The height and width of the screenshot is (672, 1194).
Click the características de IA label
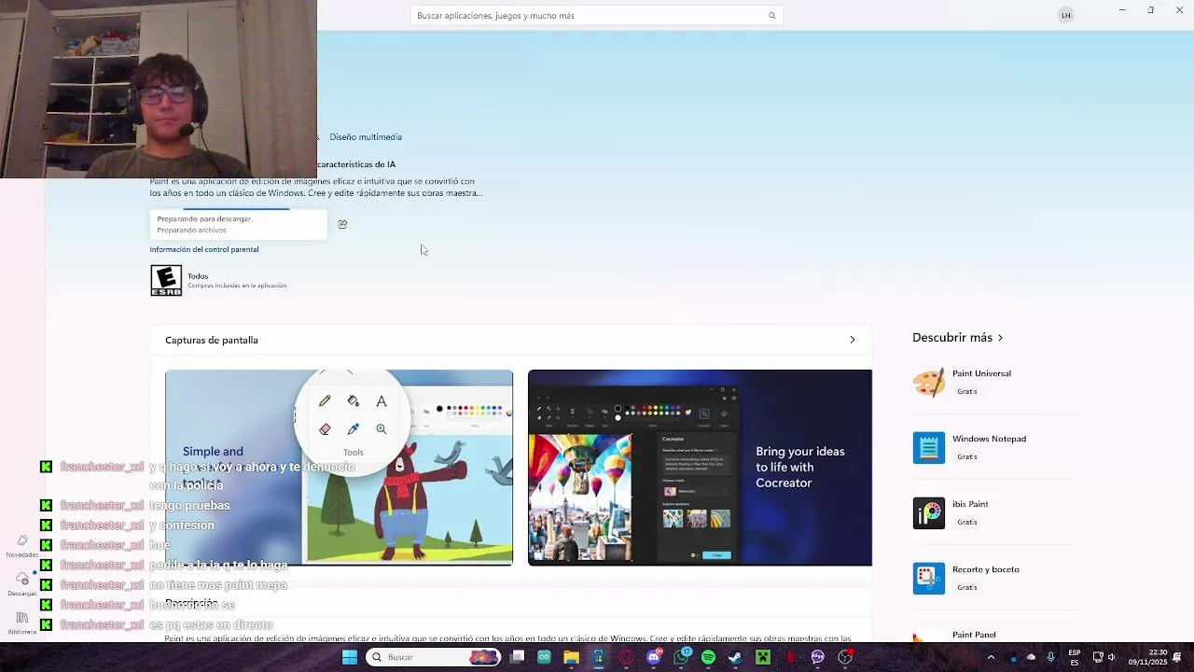click(x=356, y=164)
